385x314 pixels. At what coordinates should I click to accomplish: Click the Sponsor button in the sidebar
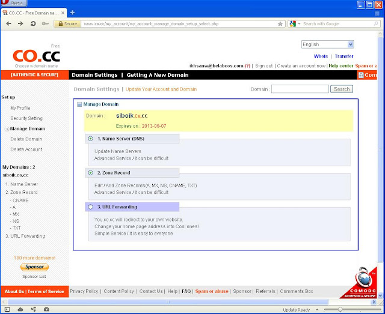34,267
